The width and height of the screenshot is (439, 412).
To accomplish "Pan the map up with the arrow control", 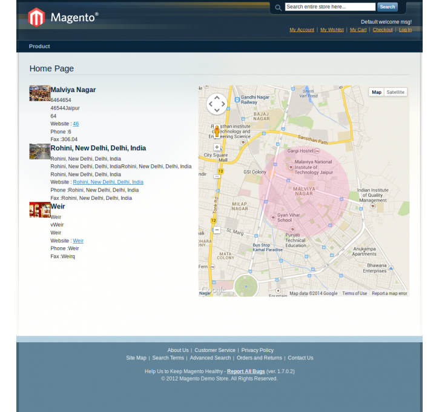I will (x=217, y=98).
